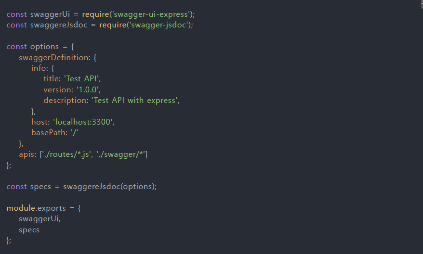Click the 'Test API with express' string
The height and width of the screenshot is (254, 423).
pyautogui.click(x=134, y=101)
